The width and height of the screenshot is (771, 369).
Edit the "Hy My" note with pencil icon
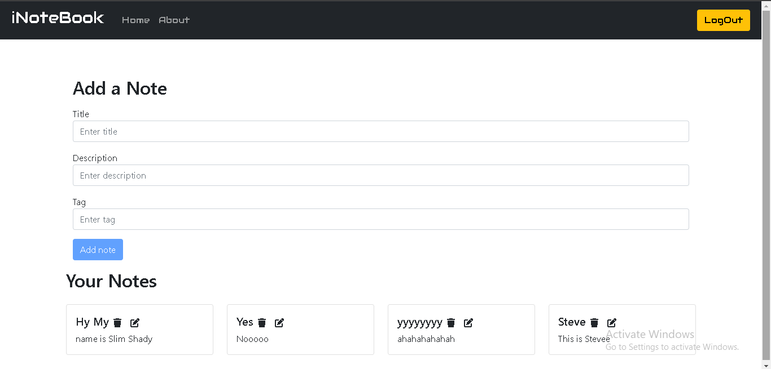pos(134,322)
